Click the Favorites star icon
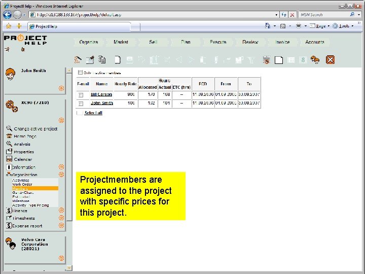The width and height of the screenshot is (365, 274). (x=9, y=26)
